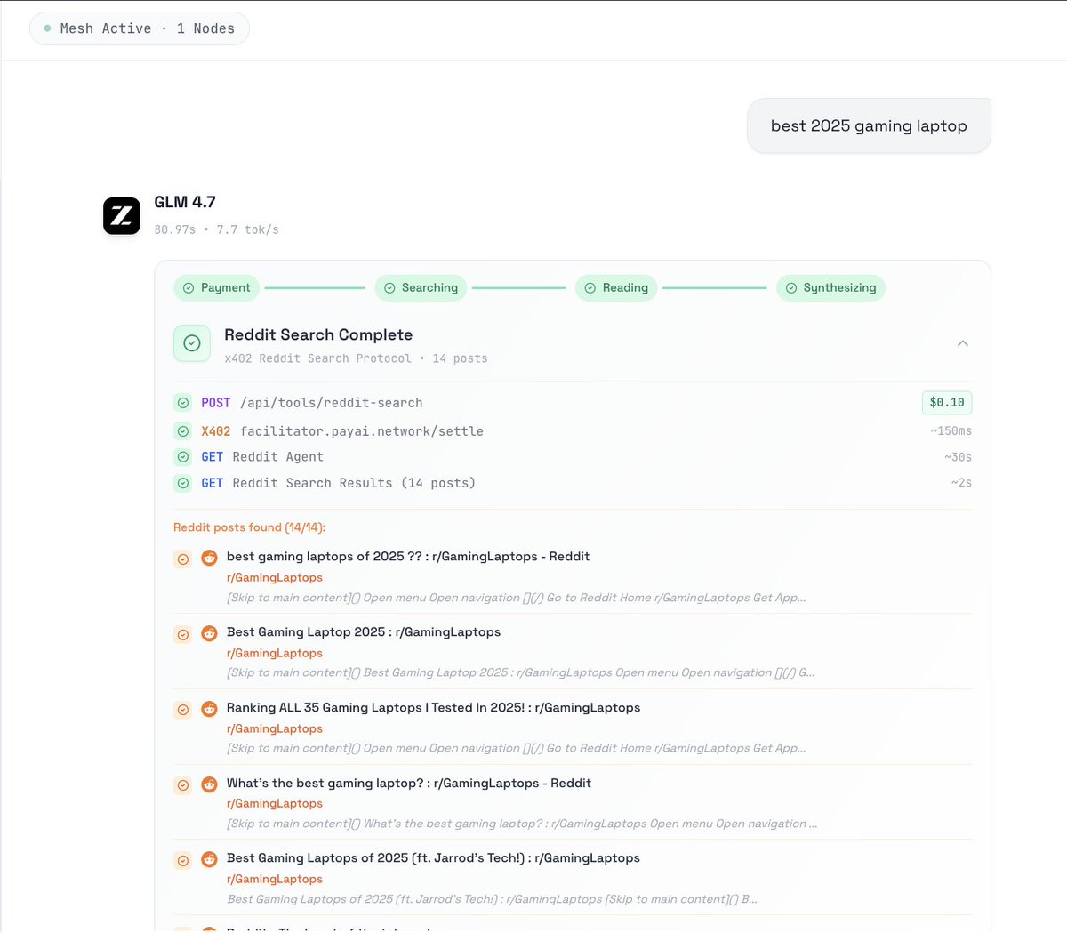Screen dimensions: 1067x933
Task: Click the 'POST /api/tools/reddit-search' line
Action: pos(312,403)
